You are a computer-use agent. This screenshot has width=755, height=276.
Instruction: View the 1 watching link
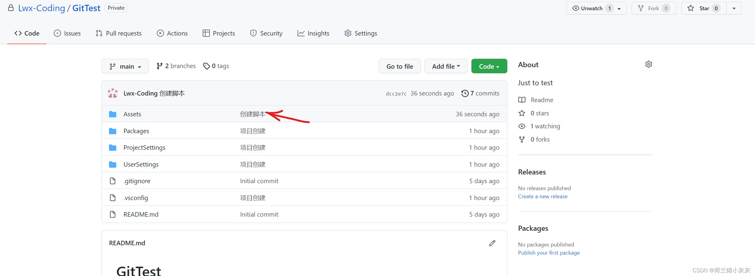(x=545, y=126)
